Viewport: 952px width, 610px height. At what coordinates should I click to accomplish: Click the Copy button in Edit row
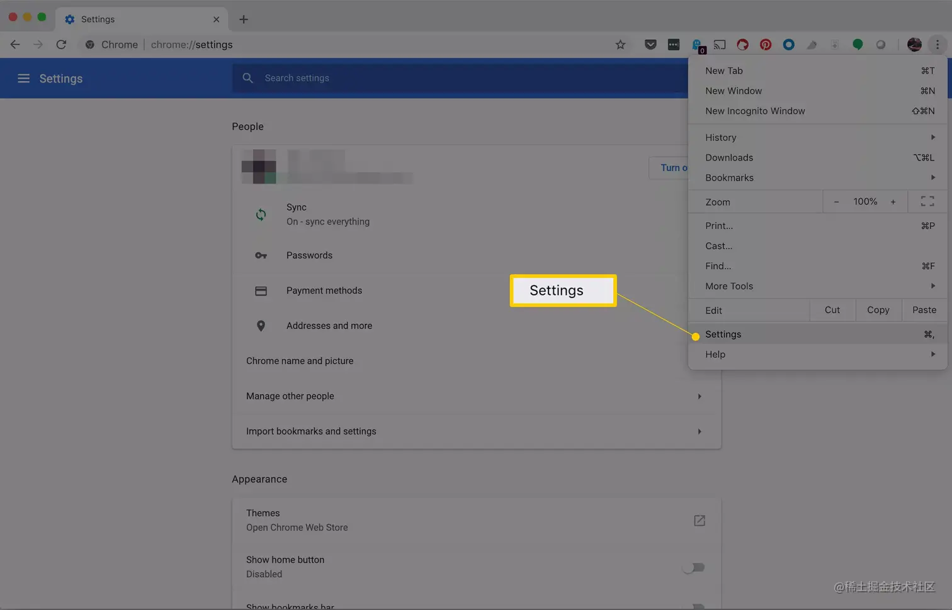pyautogui.click(x=878, y=309)
